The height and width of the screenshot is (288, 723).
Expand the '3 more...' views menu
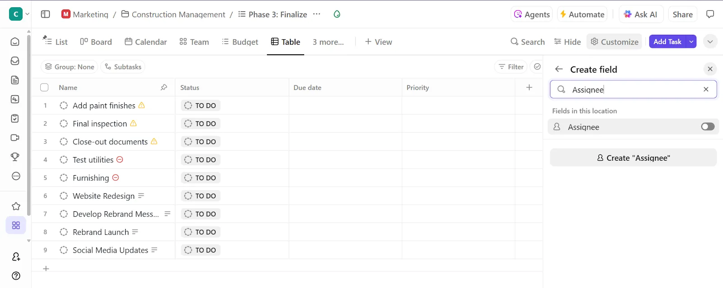[x=328, y=42]
